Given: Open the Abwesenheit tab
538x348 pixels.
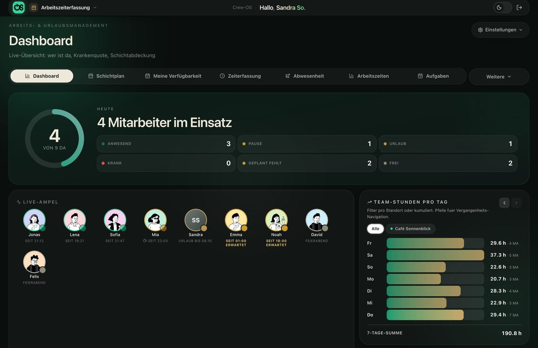Looking at the screenshot, I should (304, 76).
